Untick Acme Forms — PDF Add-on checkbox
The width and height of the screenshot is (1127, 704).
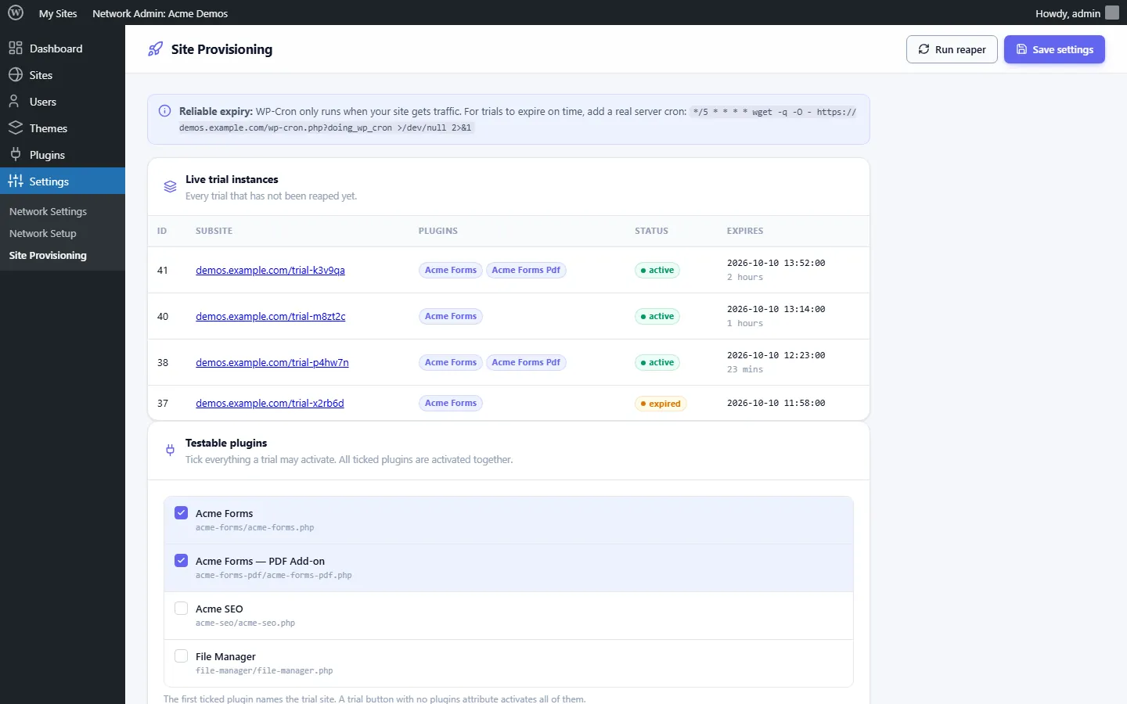tap(182, 561)
